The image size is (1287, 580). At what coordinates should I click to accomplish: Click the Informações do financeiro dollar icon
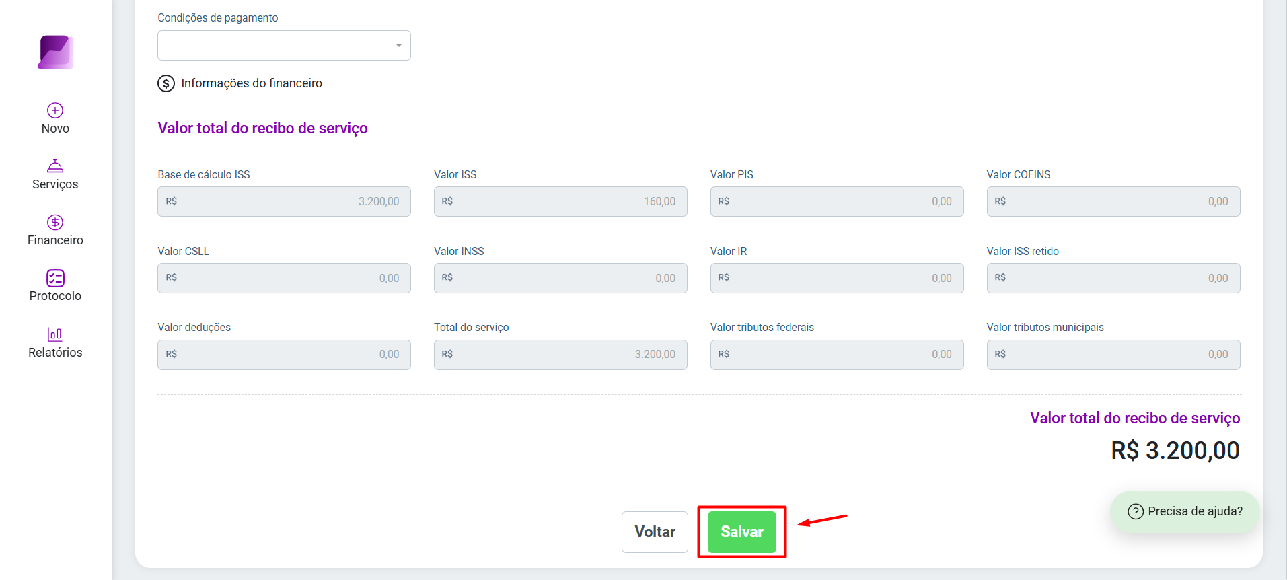[x=166, y=83]
